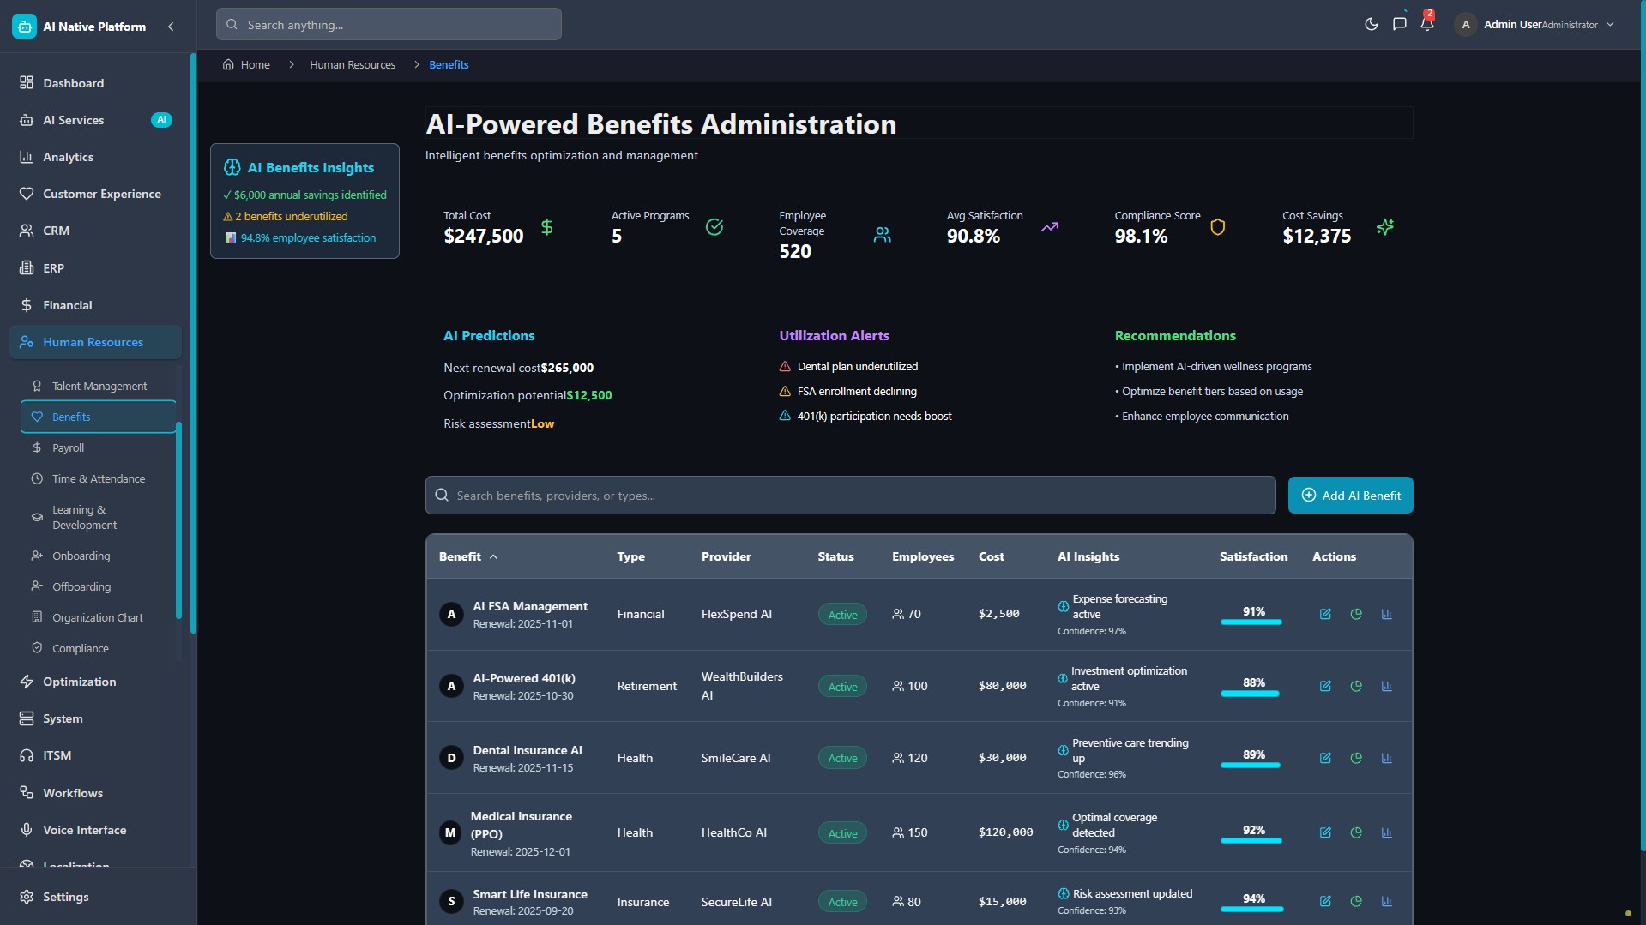Click Active Programs checkmark icon
Image resolution: width=1646 pixels, height=925 pixels.
click(714, 227)
